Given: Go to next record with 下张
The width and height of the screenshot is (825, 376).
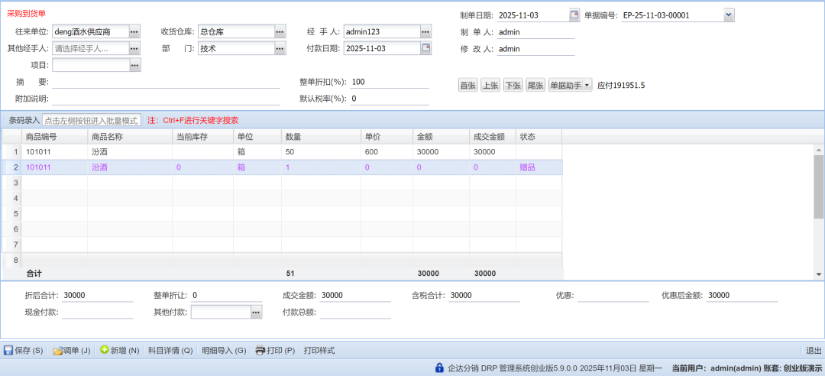Looking at the screenshot, I should [513, 86].
